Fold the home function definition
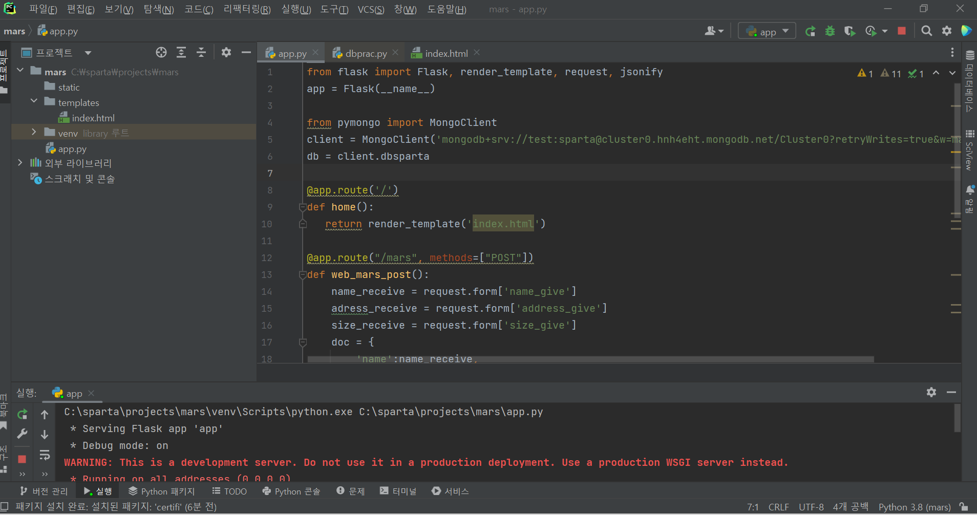Image resolution: width=977 pixels, height=515 pixels. pos(303,207)
